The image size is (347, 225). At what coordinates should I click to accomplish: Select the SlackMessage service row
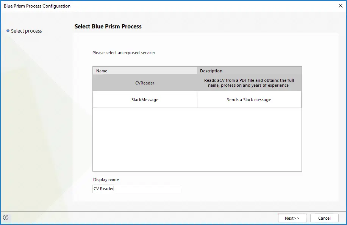[197, 100]
